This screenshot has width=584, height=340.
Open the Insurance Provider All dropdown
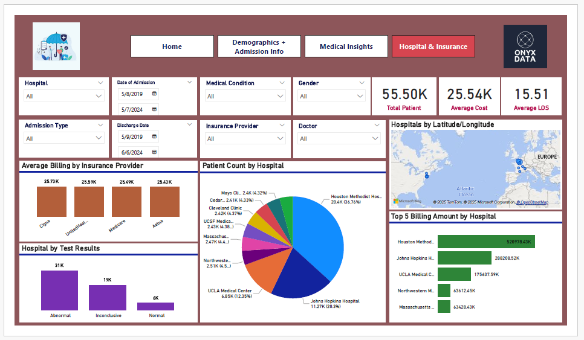click(245, 138)
